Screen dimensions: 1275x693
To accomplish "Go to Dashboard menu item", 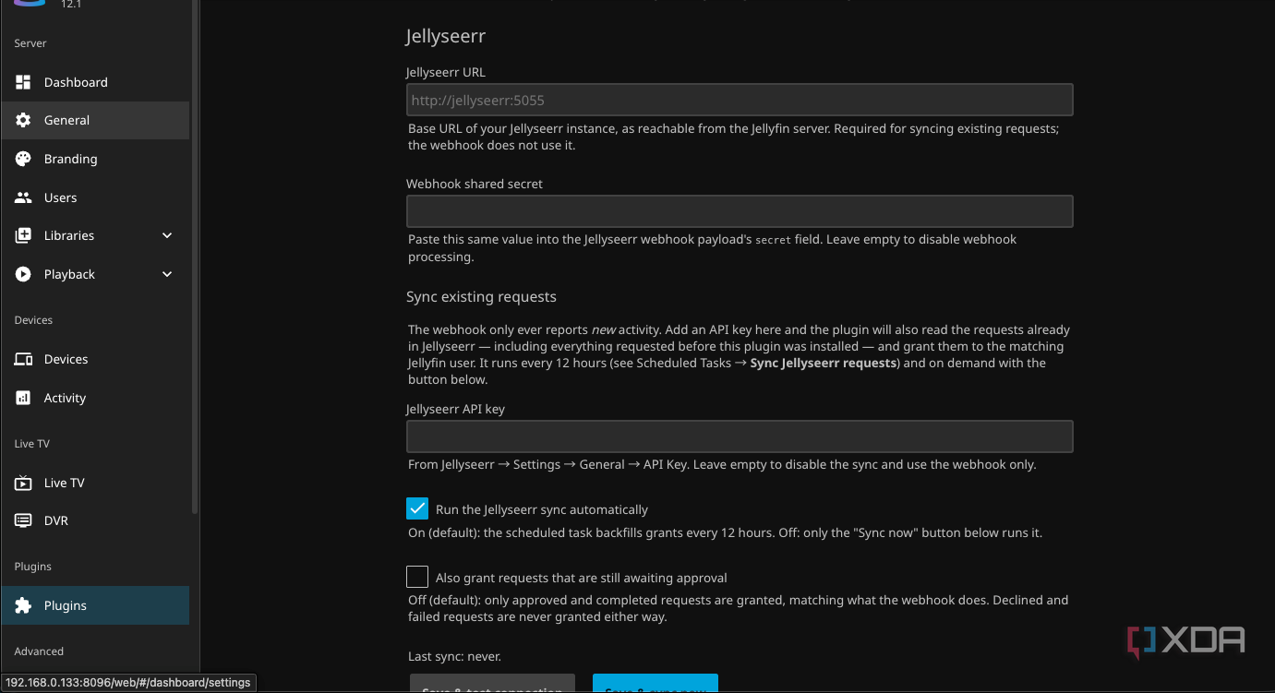I will (x=95, y=82).
